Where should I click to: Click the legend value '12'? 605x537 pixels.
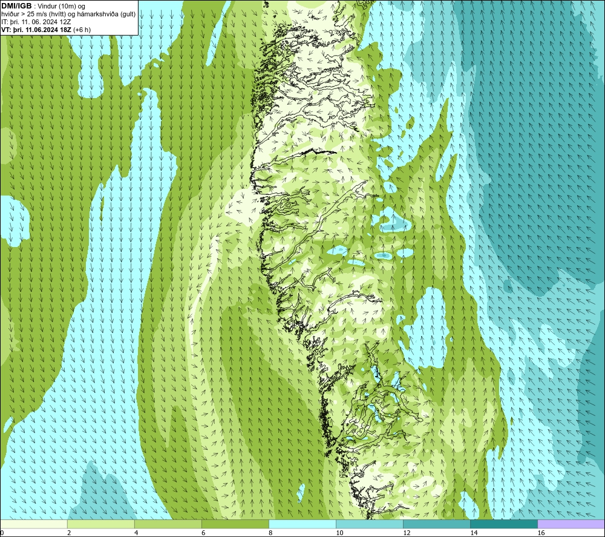407,533
